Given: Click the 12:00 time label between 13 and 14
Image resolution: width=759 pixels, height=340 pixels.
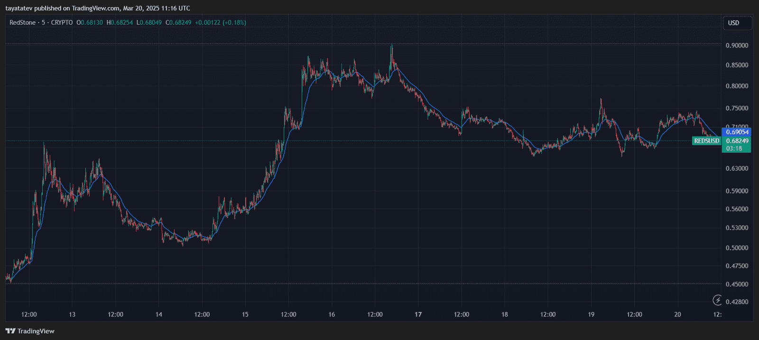Looking at the screenshot, I should click(x=115, y=314).
